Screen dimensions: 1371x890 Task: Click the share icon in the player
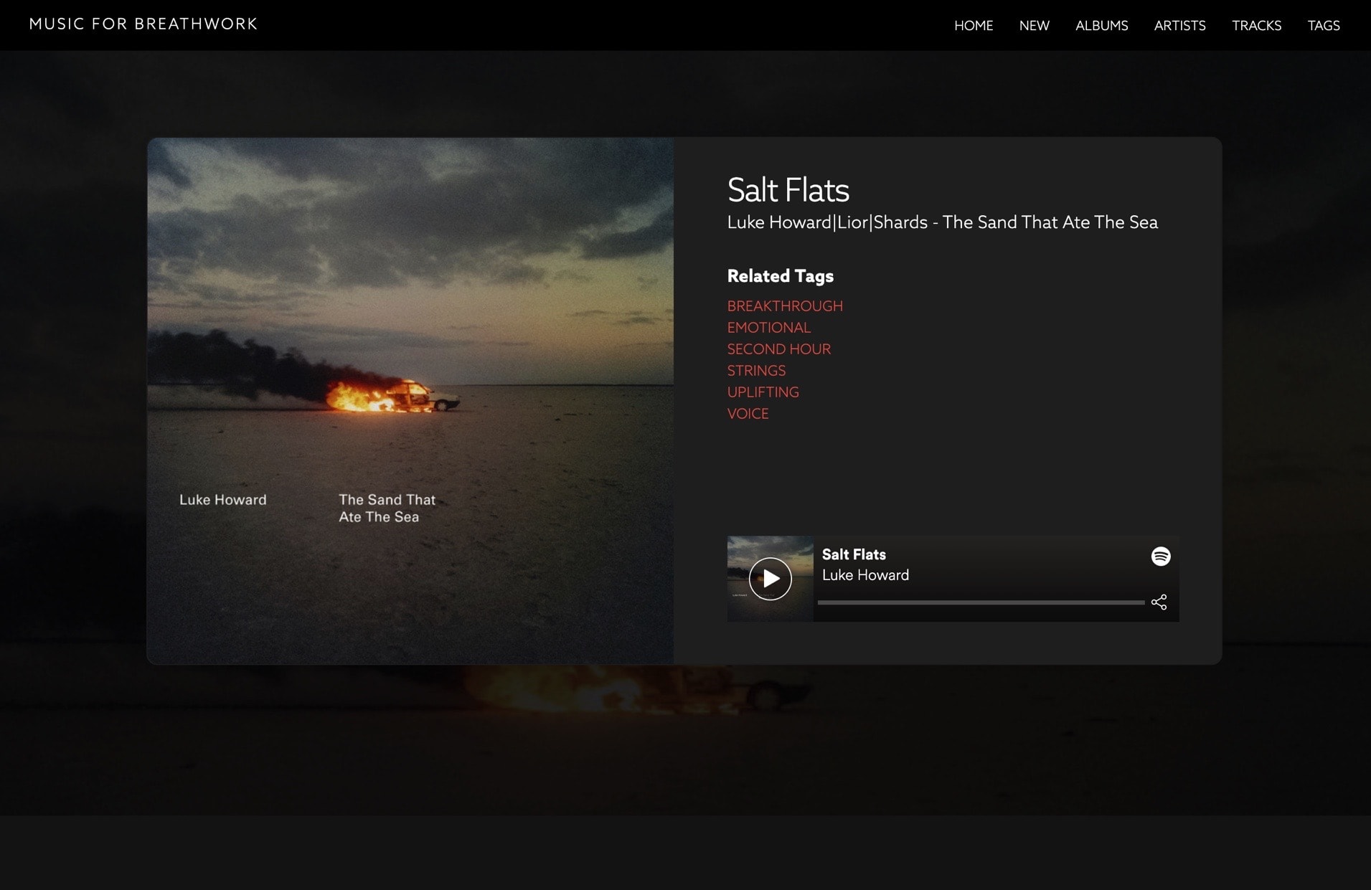1159,602
